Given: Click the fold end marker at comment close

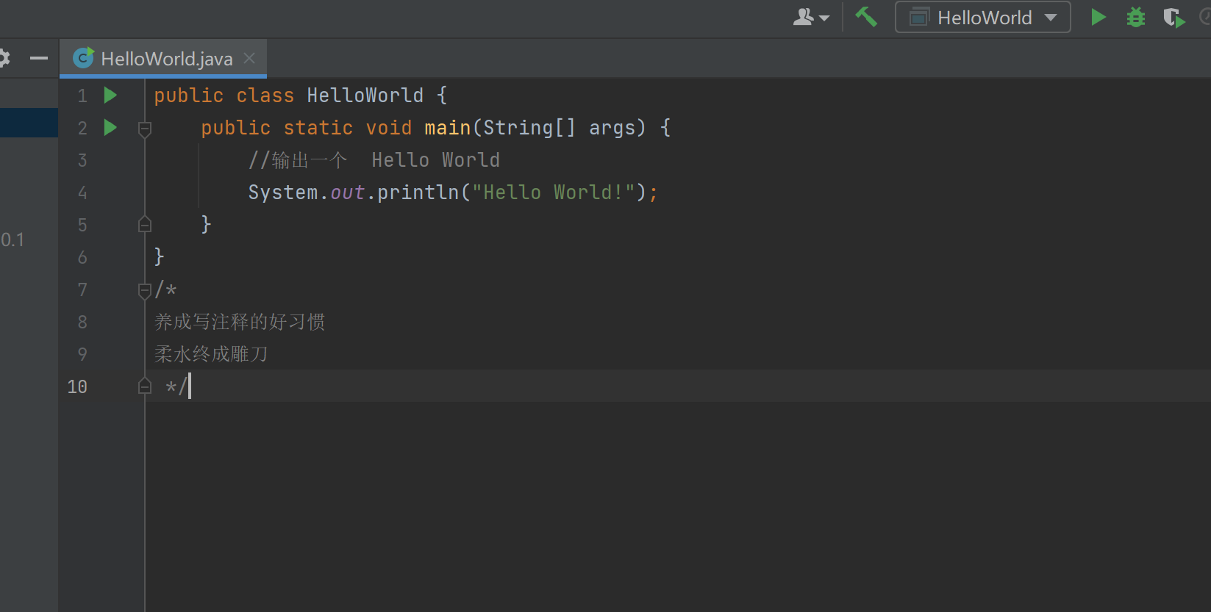Looking at the screenshot, I should tap(145, 386).
